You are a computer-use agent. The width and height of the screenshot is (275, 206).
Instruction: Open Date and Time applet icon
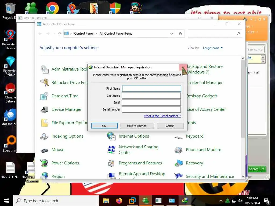(45, 96)
